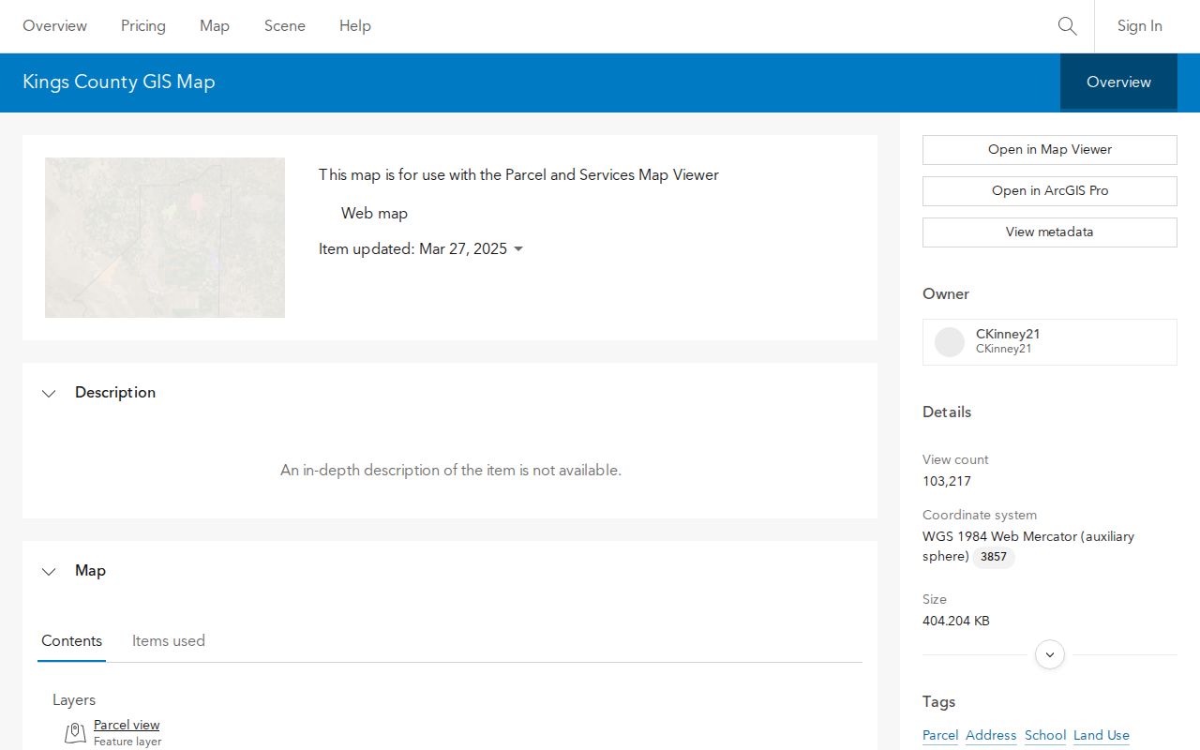1200x750 pixels.
Task: Click Open in Map Viewer button
Action: (x=1049, y=150)
